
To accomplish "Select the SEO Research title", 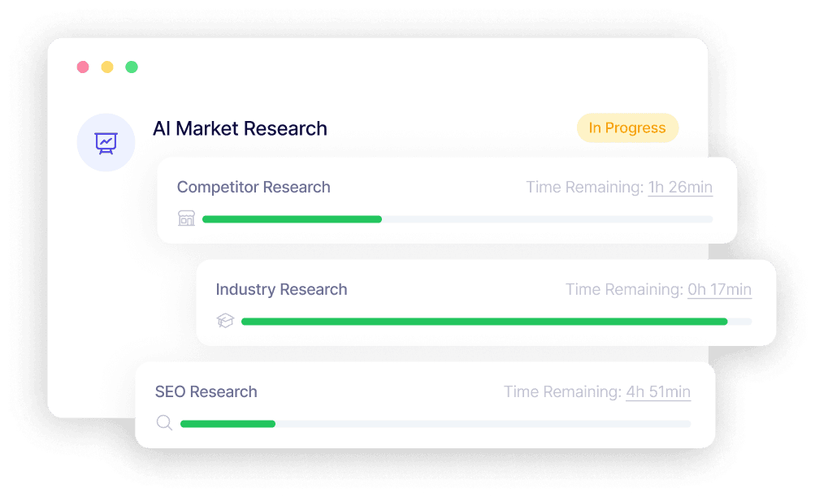I will [x=206, y=391].
